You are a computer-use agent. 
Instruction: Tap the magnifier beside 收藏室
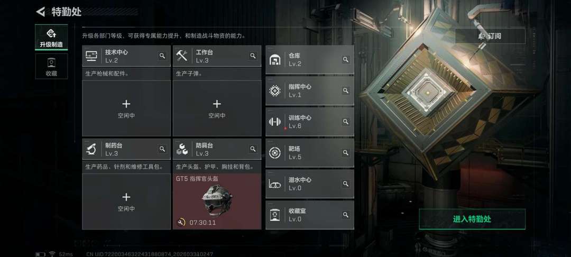(346, 215)
